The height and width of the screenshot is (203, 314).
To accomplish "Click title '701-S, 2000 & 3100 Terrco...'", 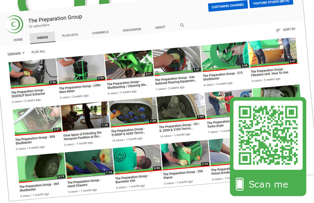I will coord(179,127).
